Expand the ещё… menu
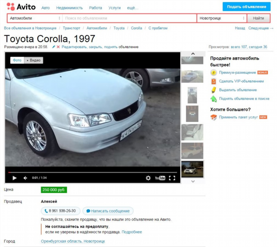The height and width of the screenshot is (247, 277). tap(133, 8)
